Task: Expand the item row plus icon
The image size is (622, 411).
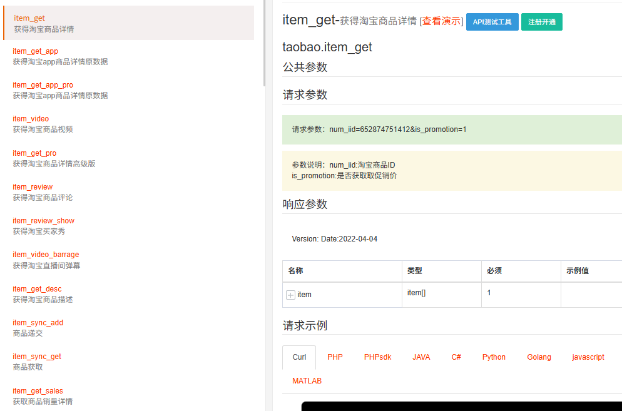Action: pos(290,295)
